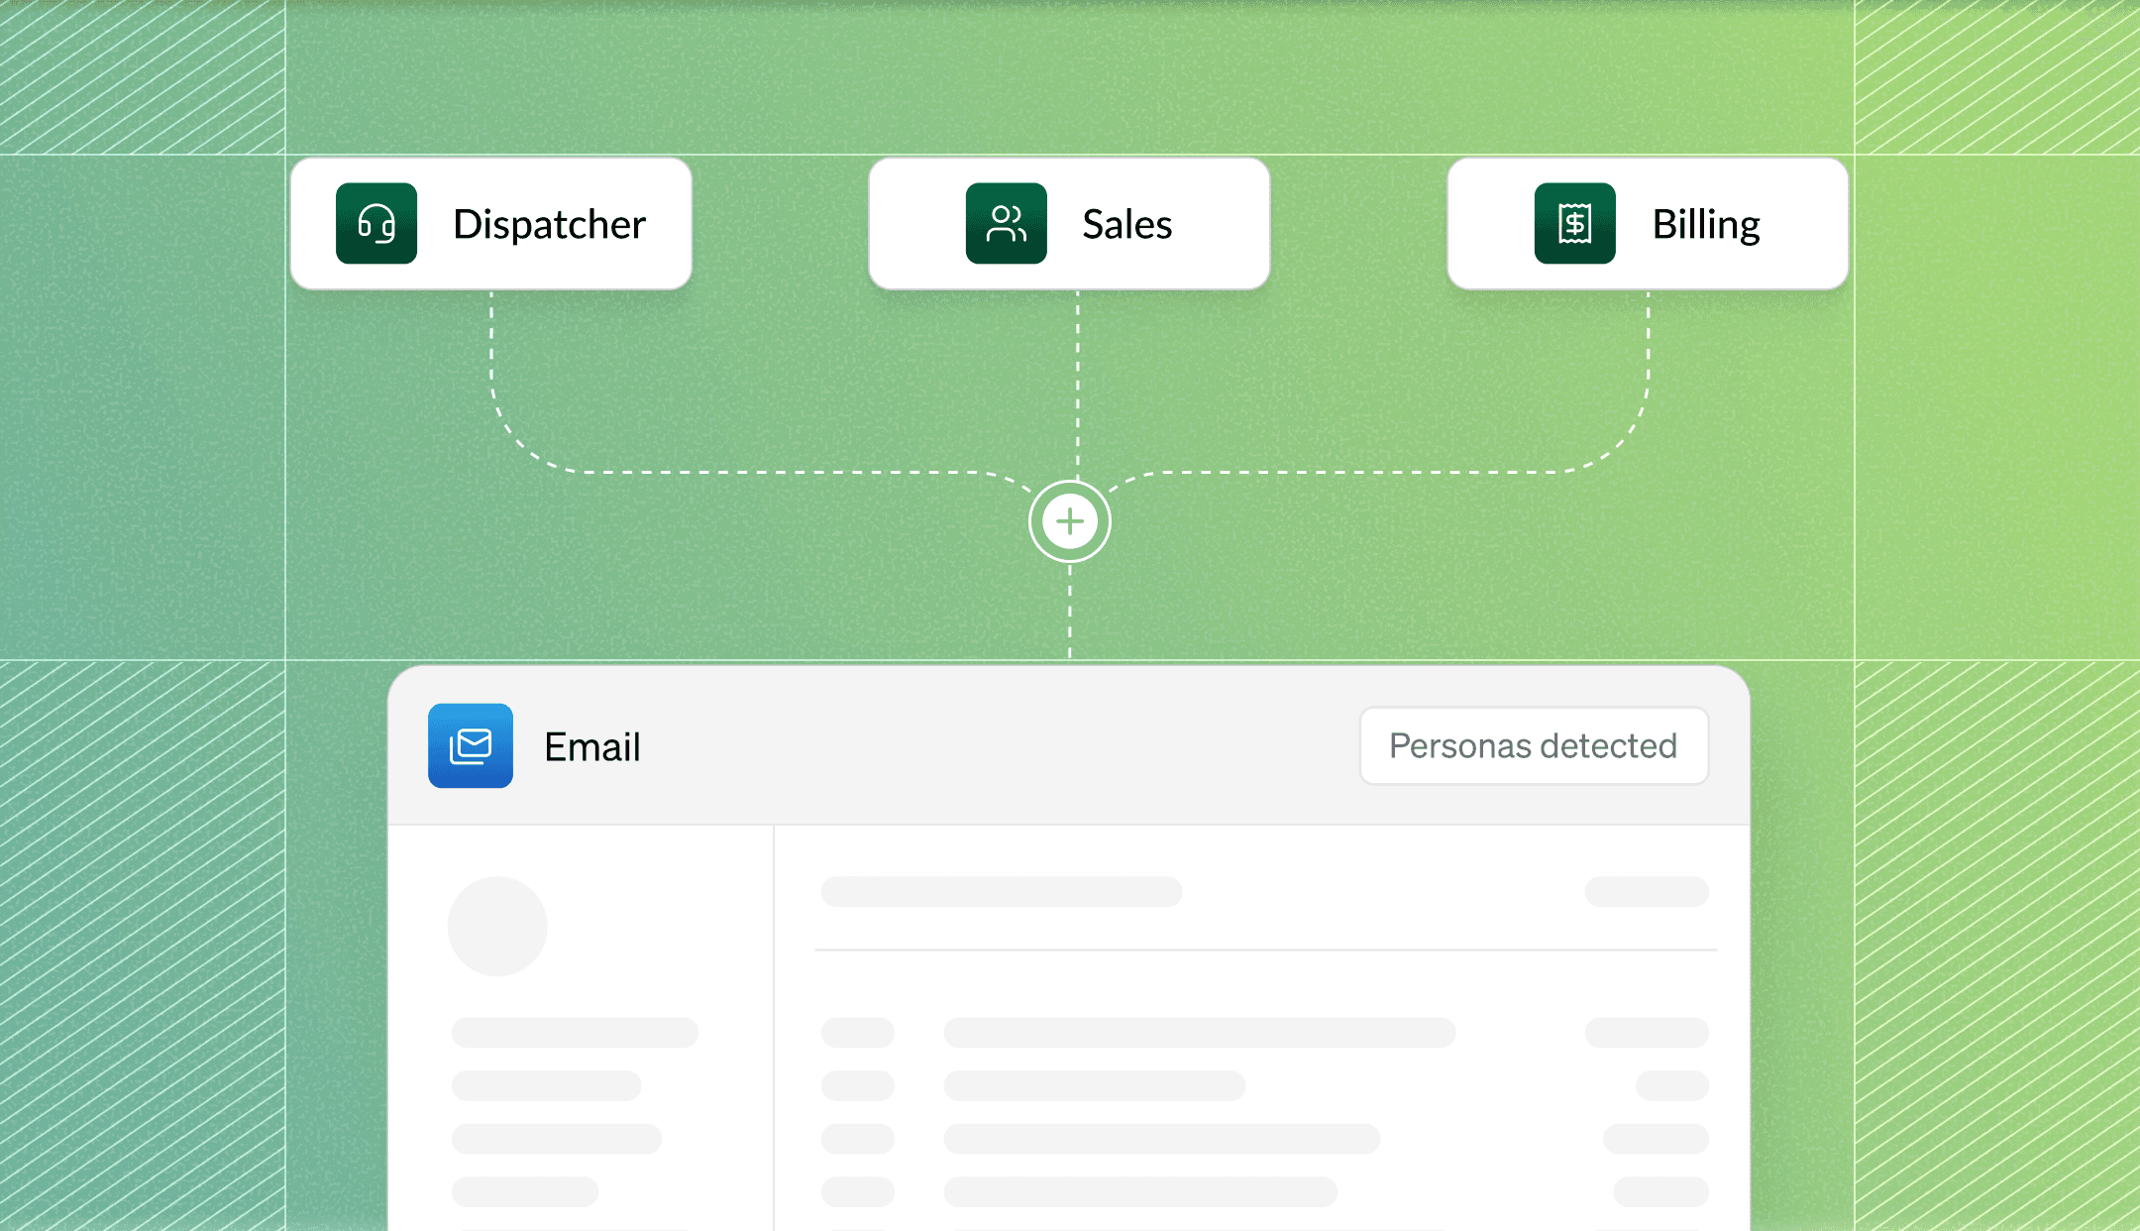Click the Billing receipt dollar icon
Screen dimensions: 2140x1231
click(x=1574, y=223)
